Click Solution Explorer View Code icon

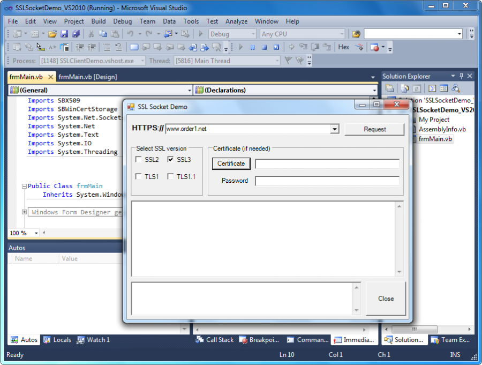pyautogui.click(x=432, y=88)
